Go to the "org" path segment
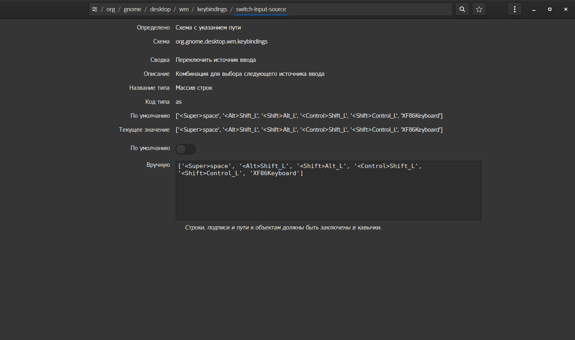The height and width of the screenshot is (340, 575). [111, 9]
